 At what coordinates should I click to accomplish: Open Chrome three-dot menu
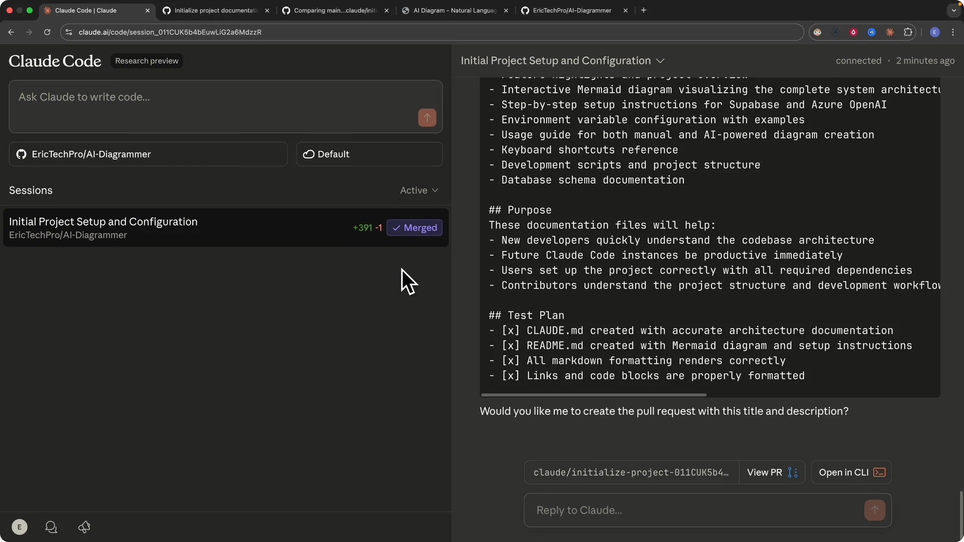[x=953, y=32]
